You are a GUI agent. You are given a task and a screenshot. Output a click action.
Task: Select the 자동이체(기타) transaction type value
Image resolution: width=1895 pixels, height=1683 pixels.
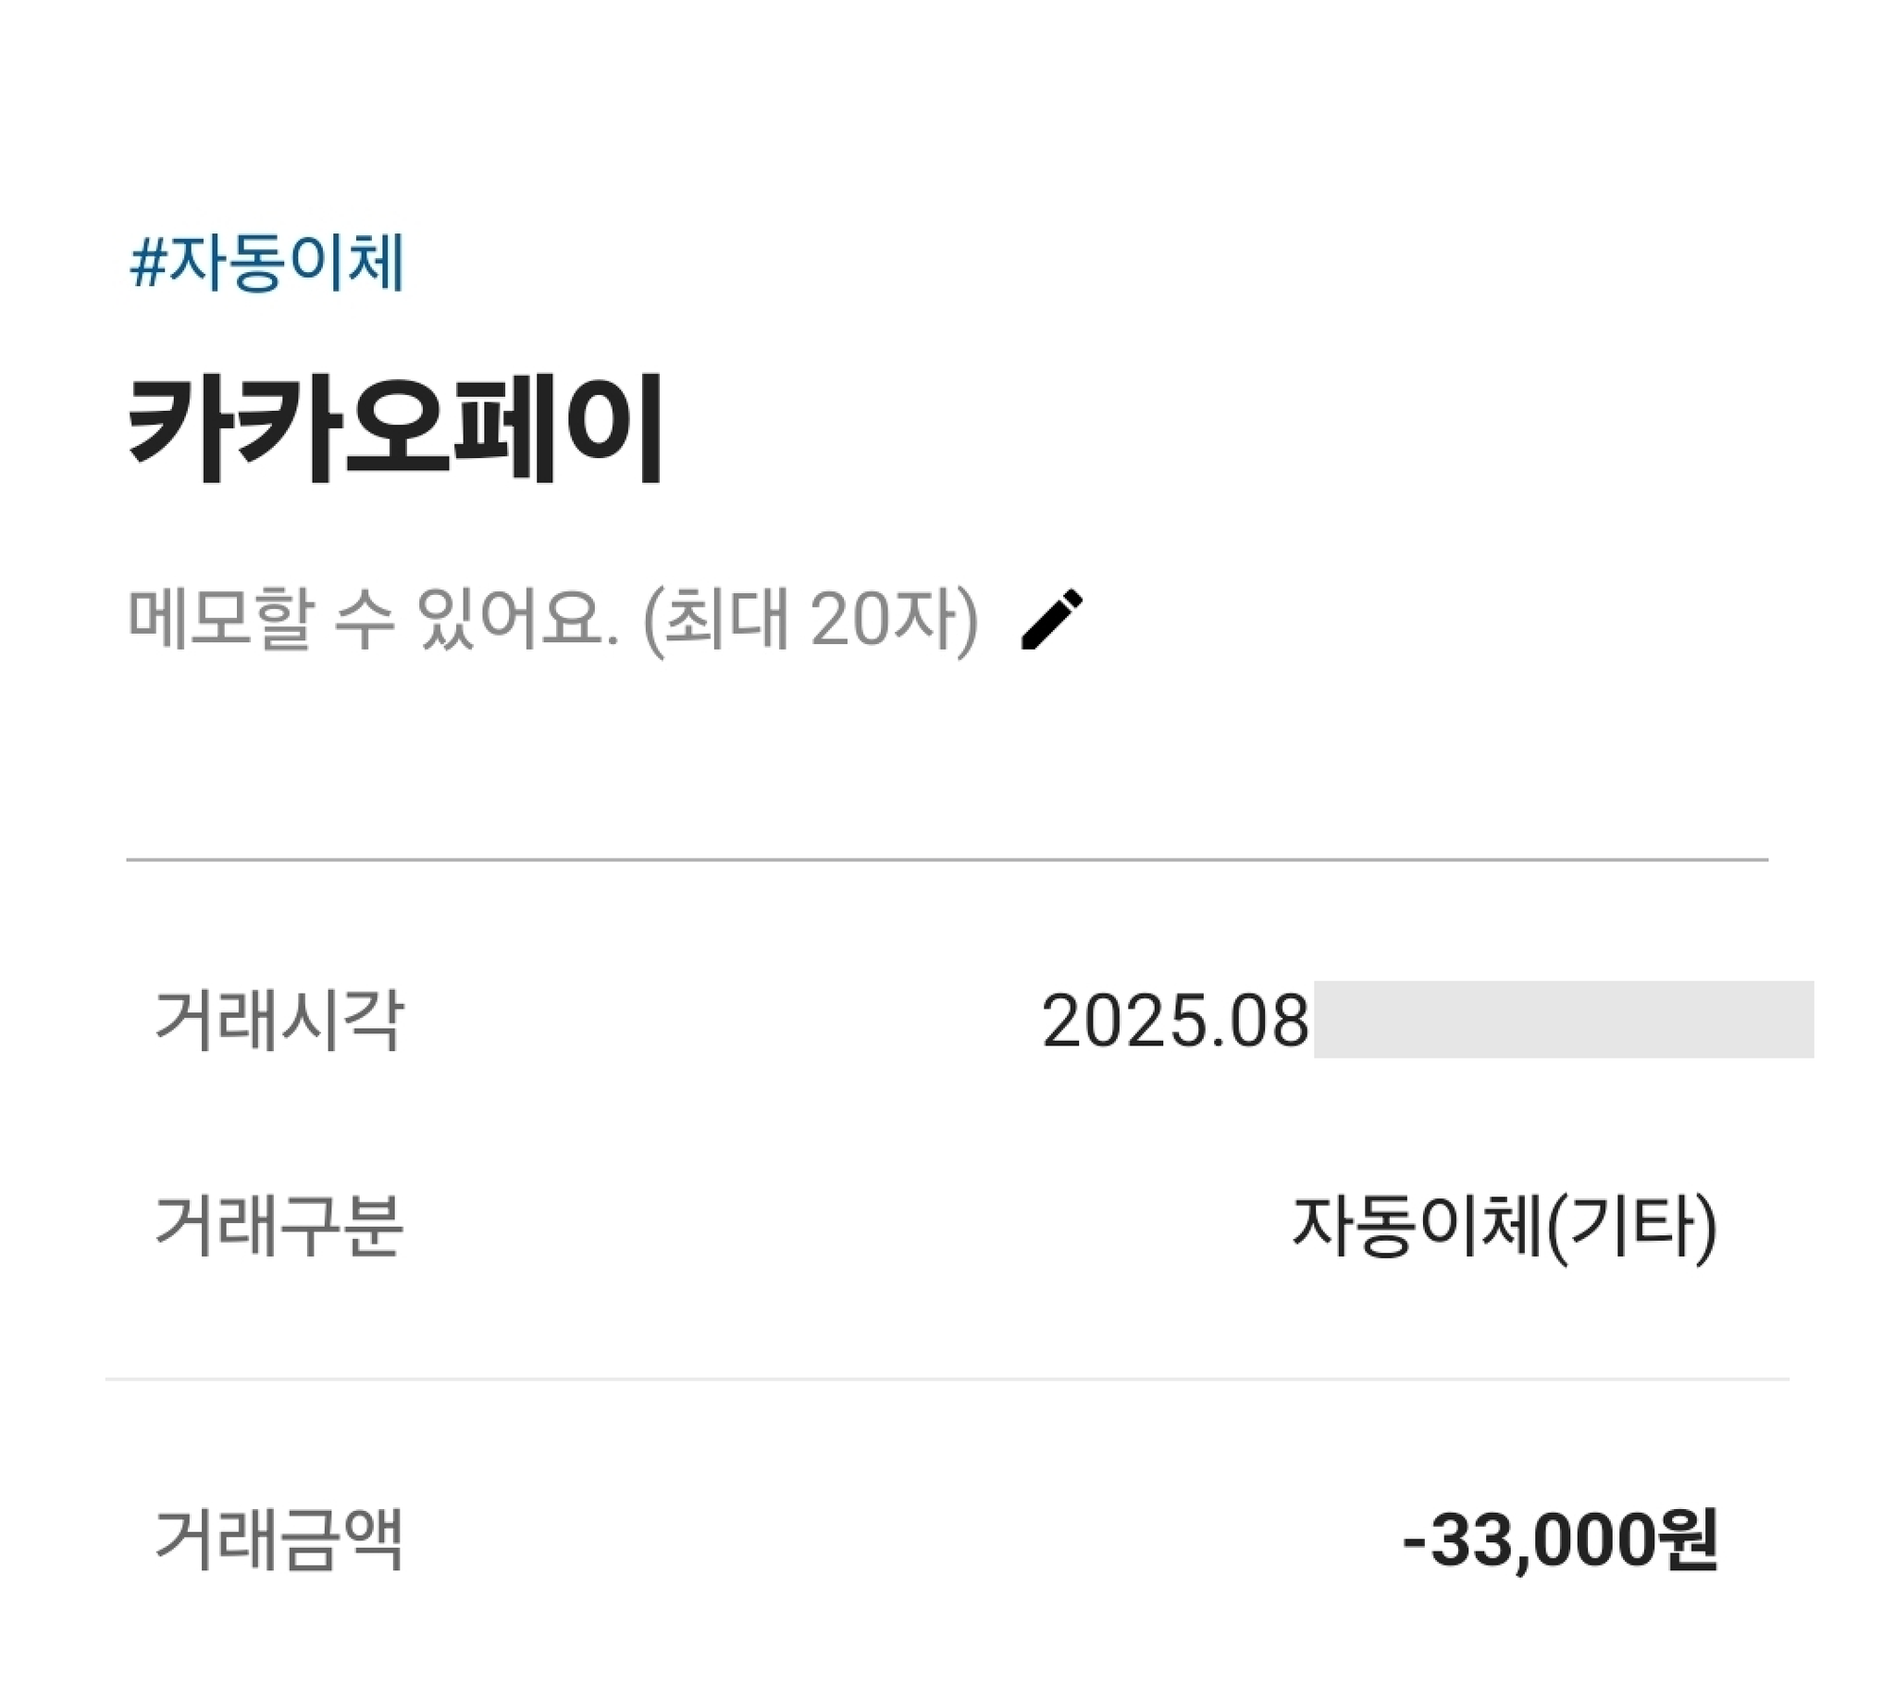[1504, 1228]
